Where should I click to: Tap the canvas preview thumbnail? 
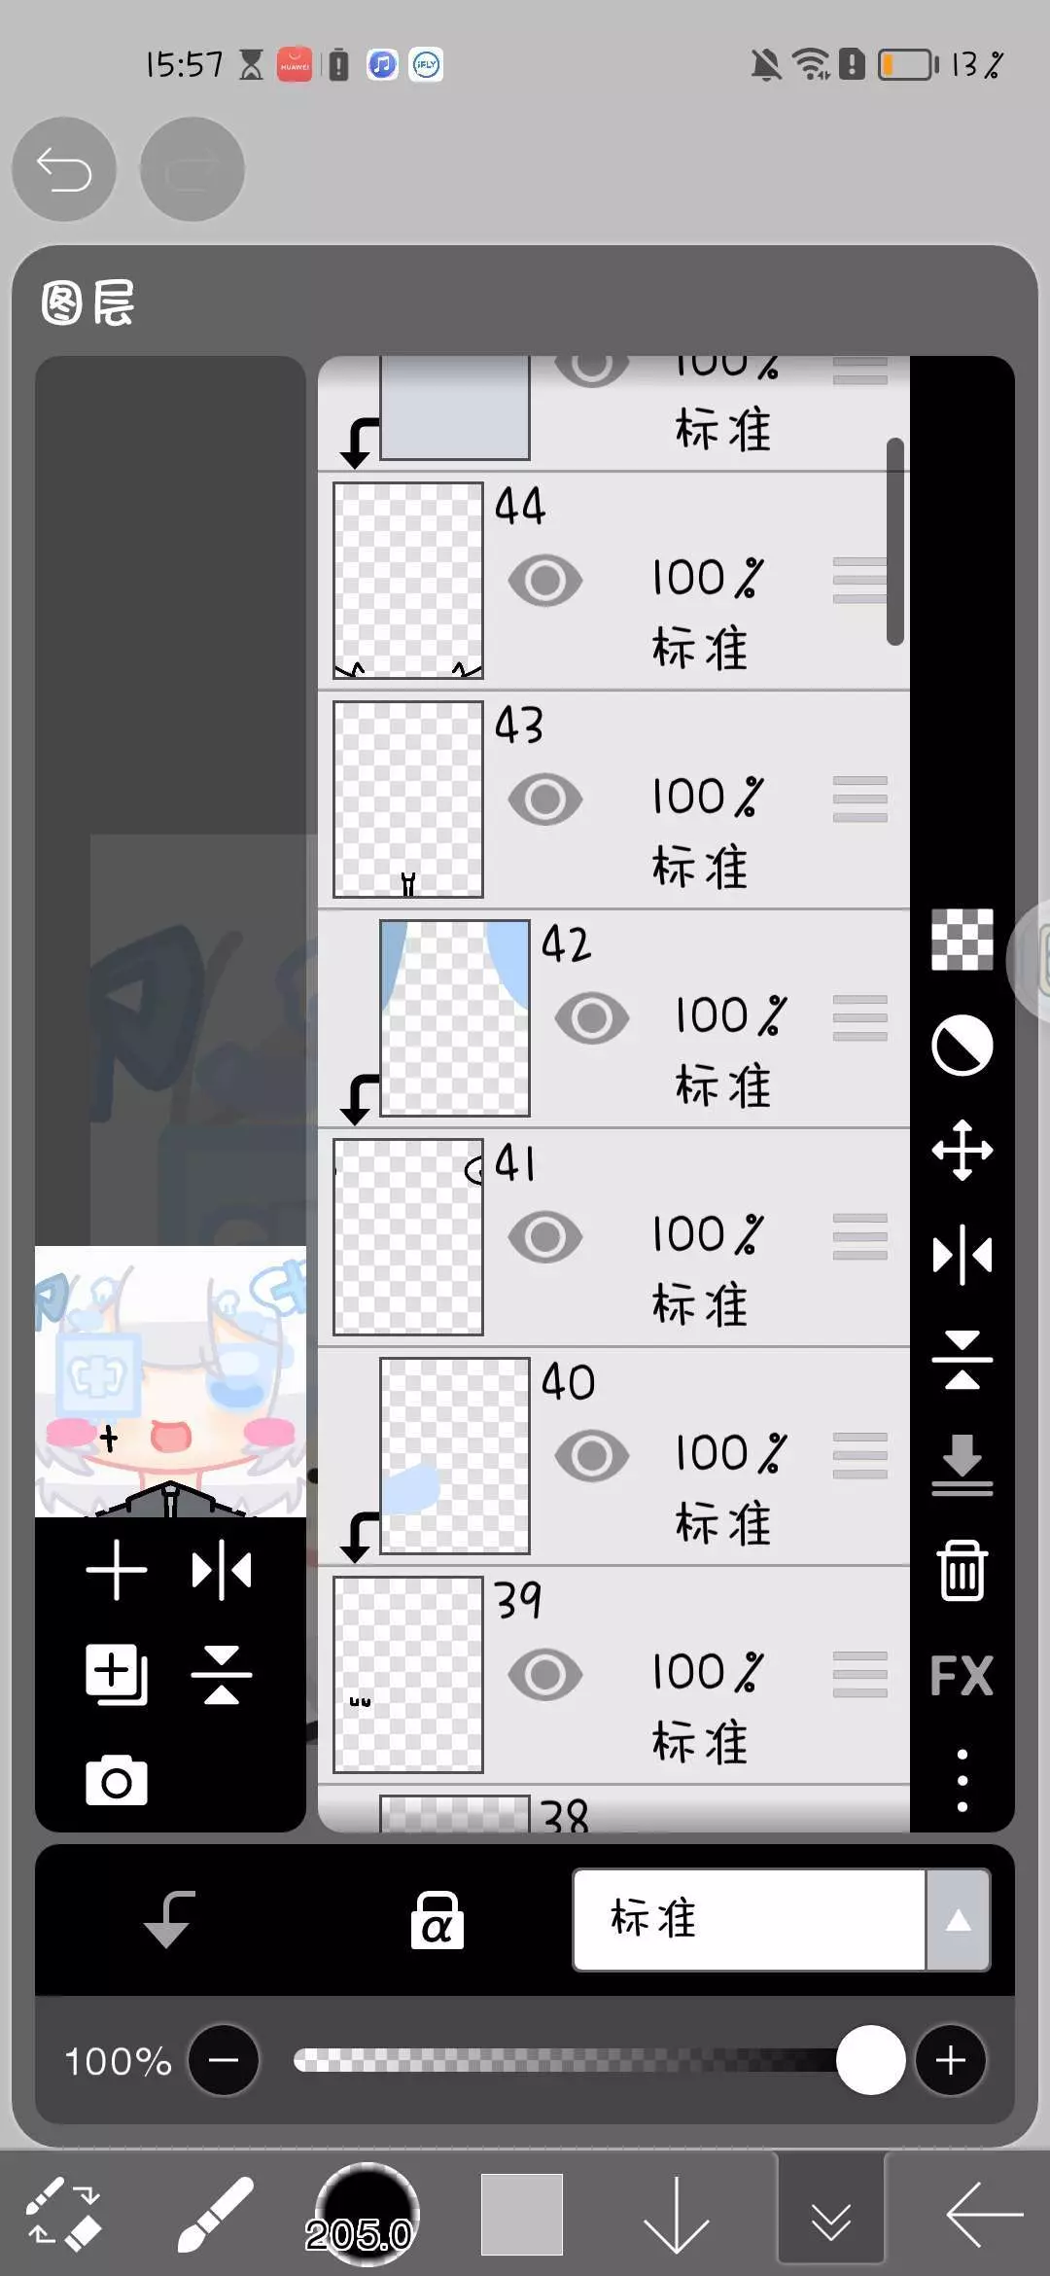(x=170, y=1381)
